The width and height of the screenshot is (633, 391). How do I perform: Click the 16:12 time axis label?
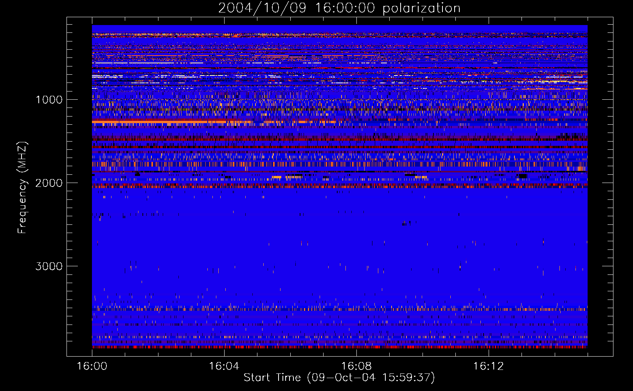(489, 366)
